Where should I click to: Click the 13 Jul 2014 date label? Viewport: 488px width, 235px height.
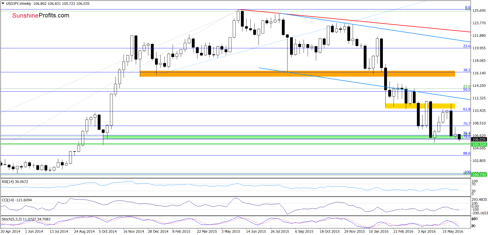point(59,231)
